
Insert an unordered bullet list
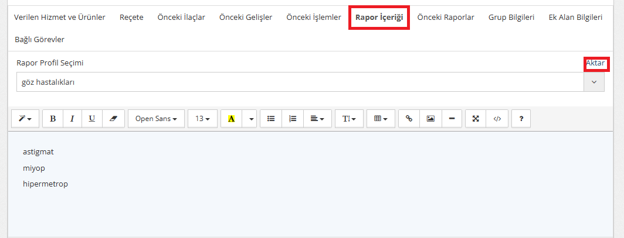(271, 119)
